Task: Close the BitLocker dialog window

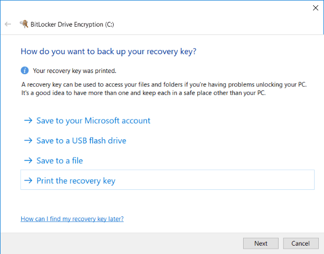Action: point(315,8)
